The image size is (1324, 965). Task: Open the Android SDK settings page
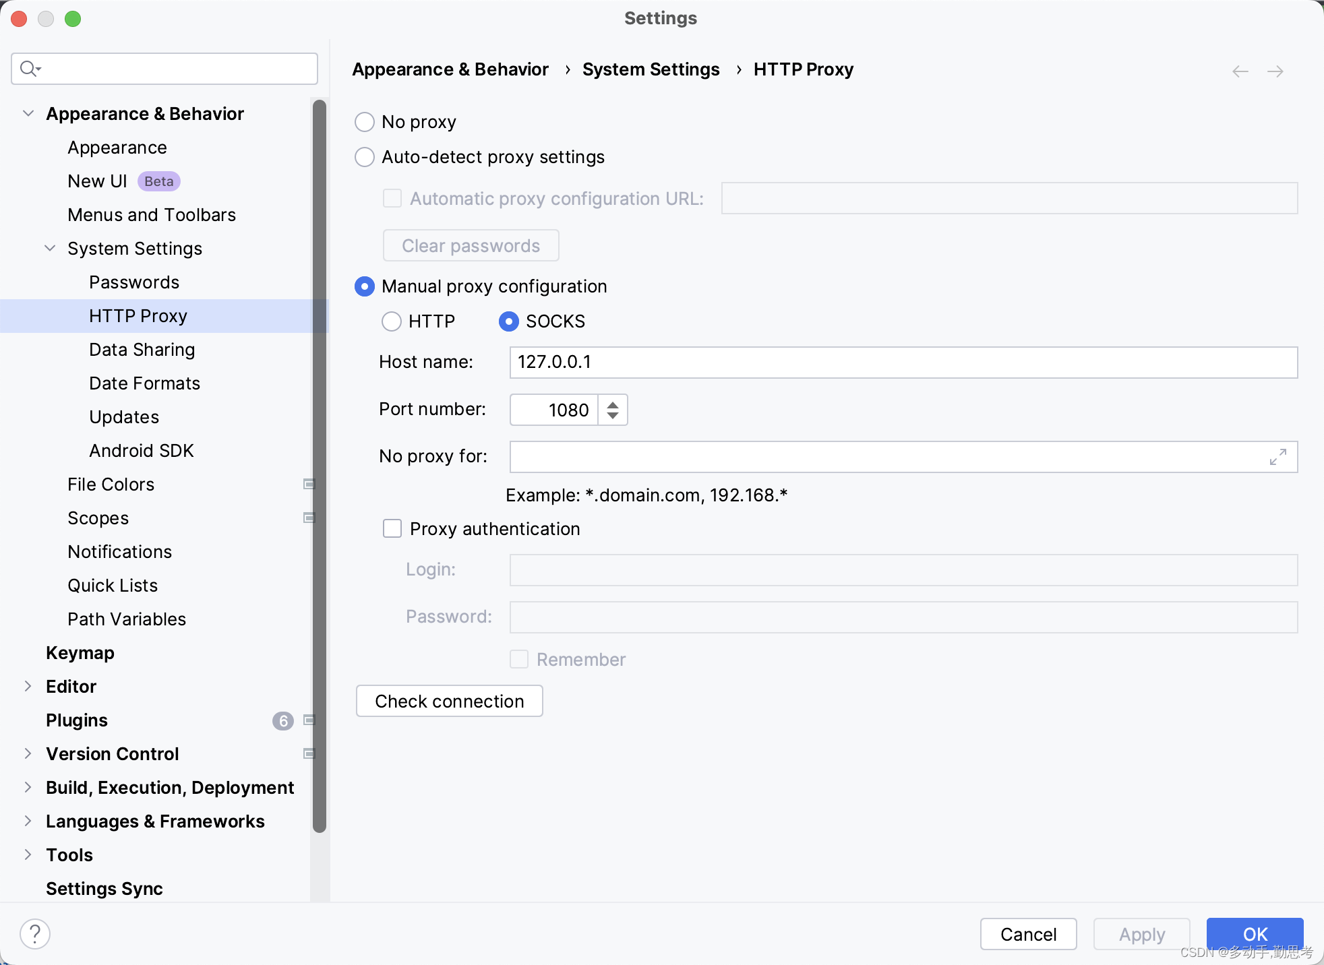[x=142, y=451]
